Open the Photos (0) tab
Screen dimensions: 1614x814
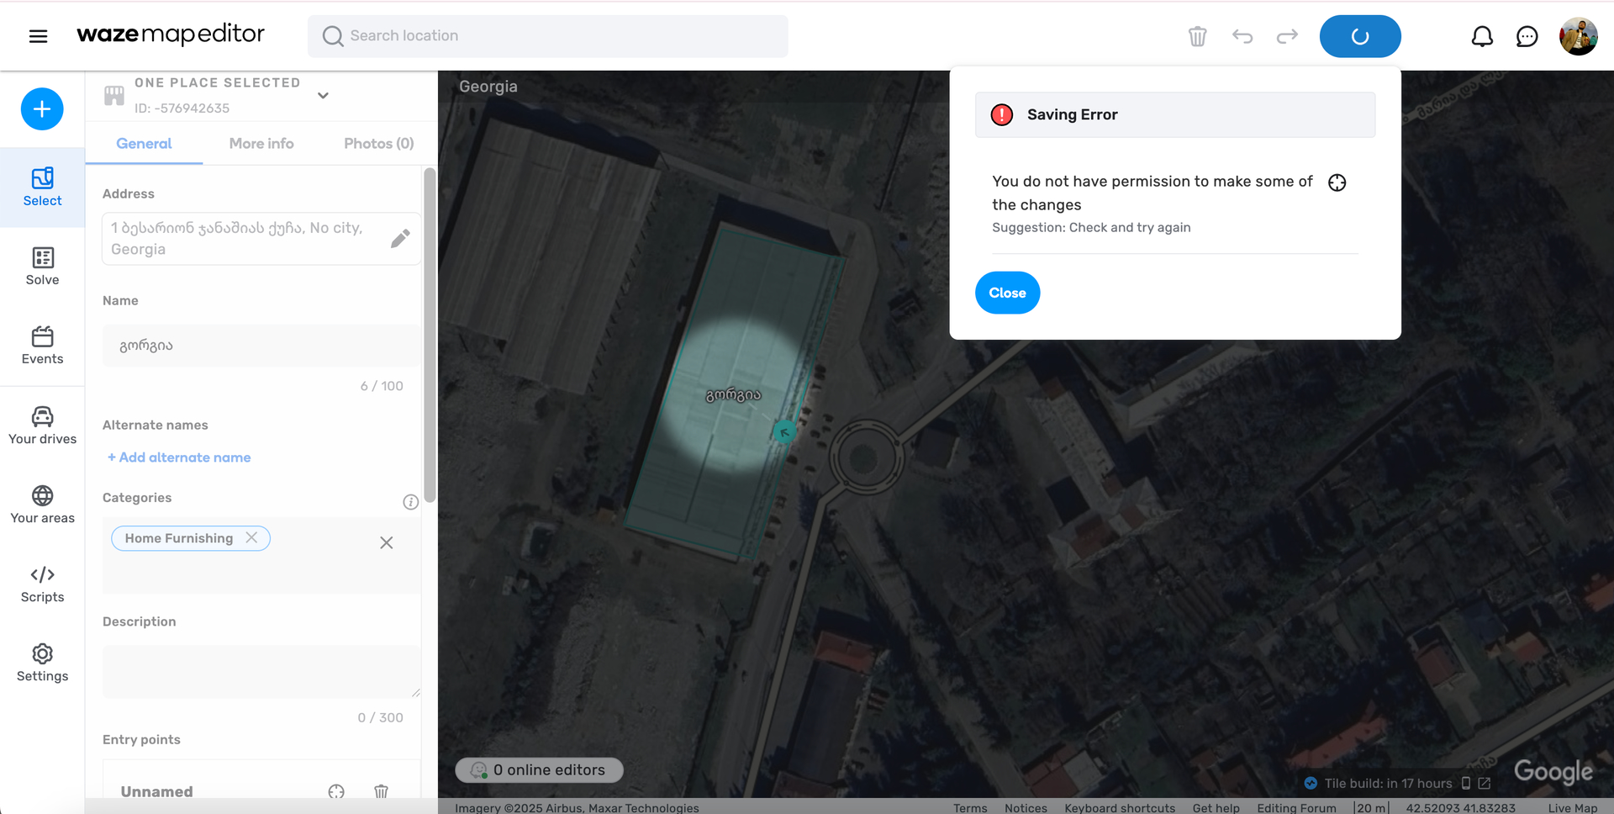pyautogui.click(x=378, y=144)
